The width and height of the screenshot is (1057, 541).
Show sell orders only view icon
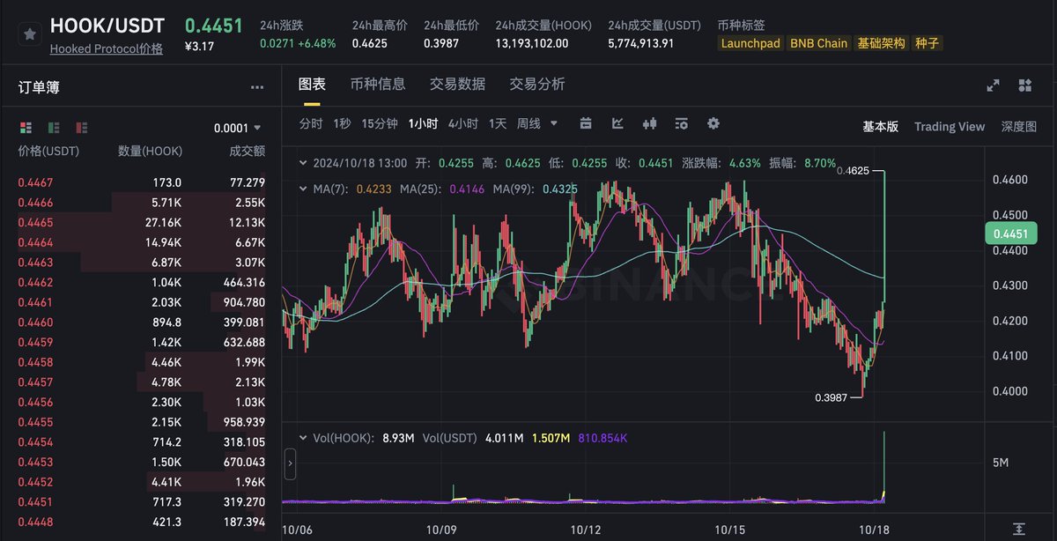pyautogui.click(x=82, y=128)
